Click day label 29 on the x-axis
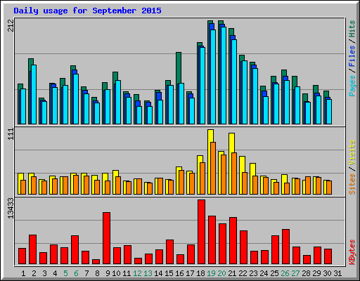Screen dimensions: 360x281 click(316, 273)
